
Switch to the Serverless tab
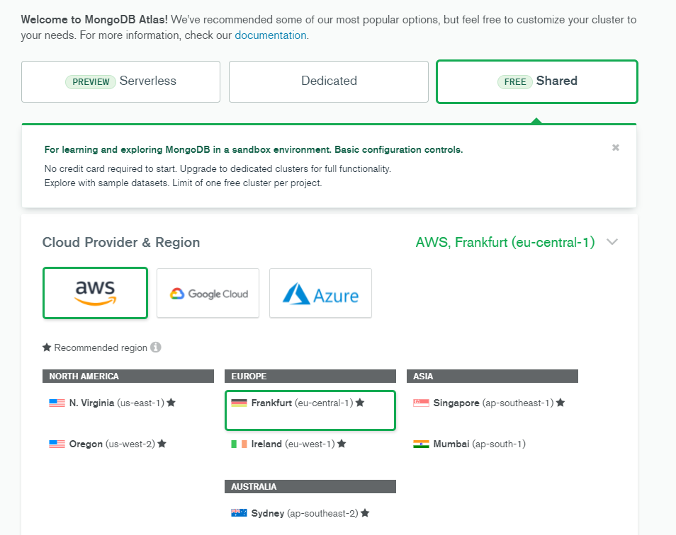click(x=121, y=81)
